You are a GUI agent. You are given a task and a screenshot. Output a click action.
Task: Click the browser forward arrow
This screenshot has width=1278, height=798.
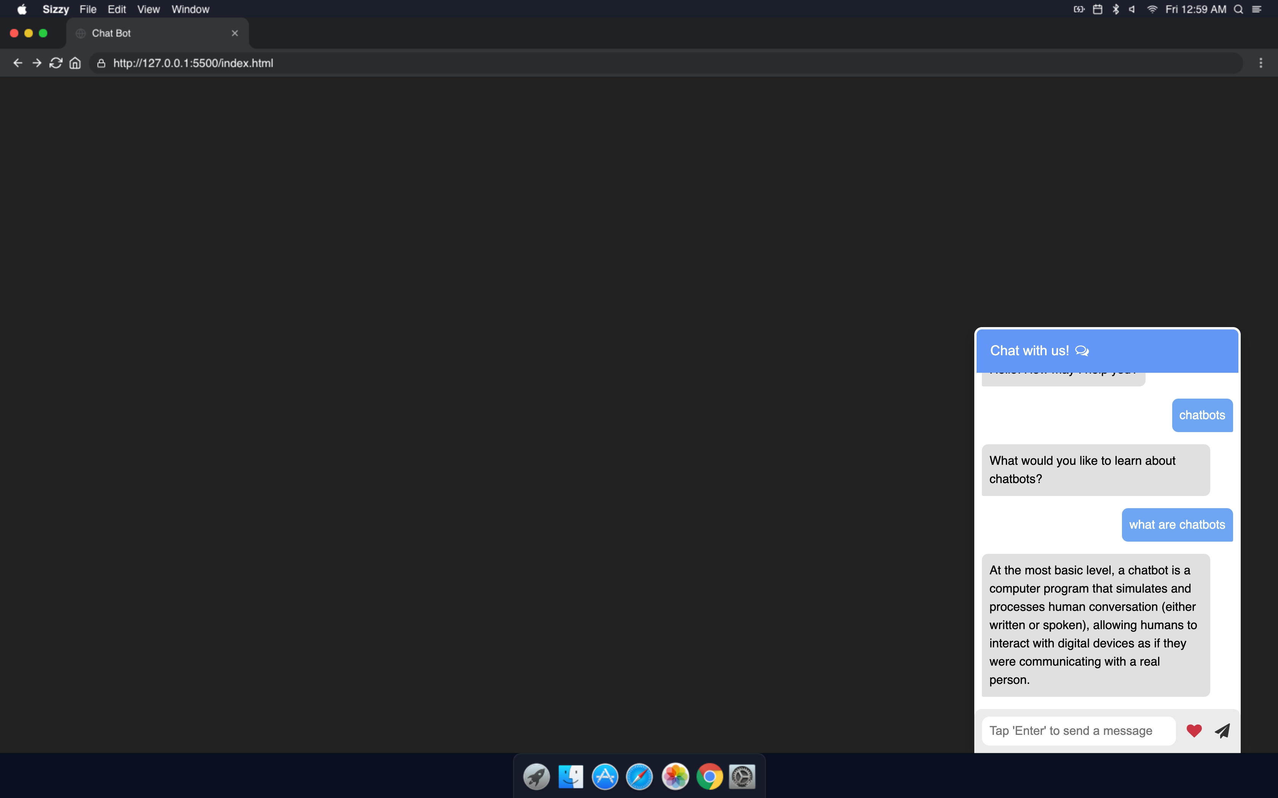(37, 63)
